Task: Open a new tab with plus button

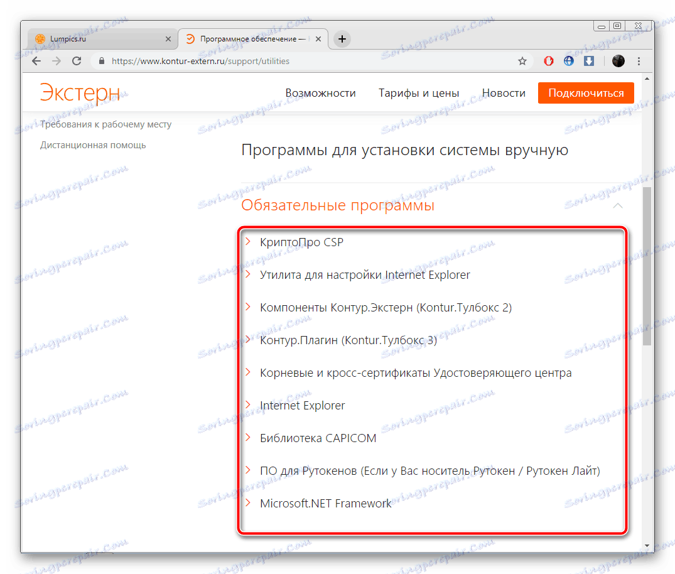Action: (342, 39)
